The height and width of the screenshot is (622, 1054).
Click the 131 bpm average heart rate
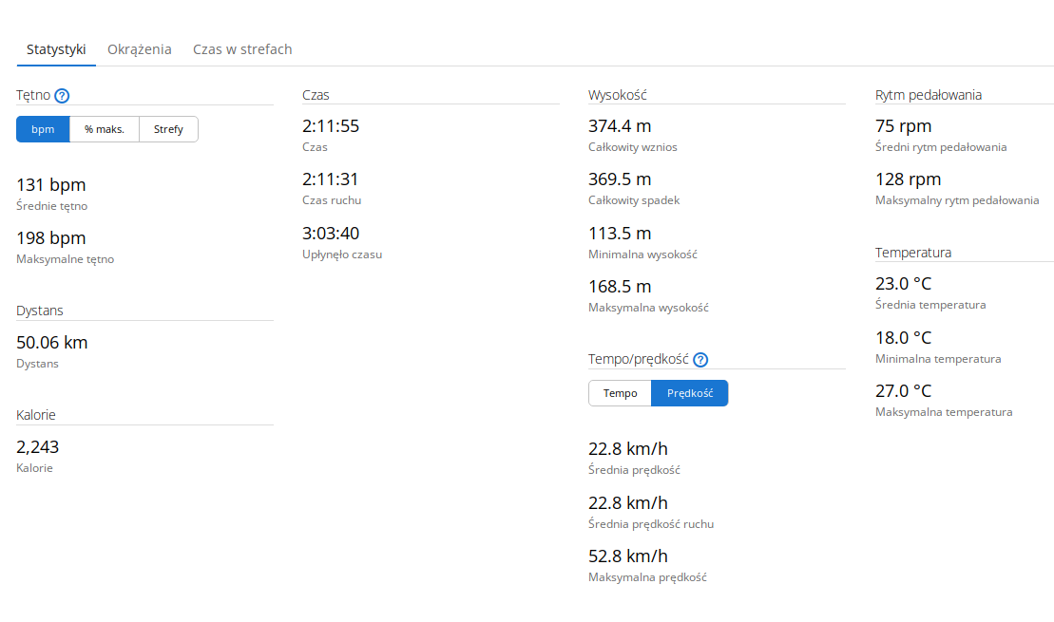point(51,185)
